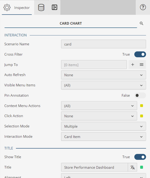The image size is (150, 178).
Task: Click the translate icon next to Title
Action: coord(133,167)
